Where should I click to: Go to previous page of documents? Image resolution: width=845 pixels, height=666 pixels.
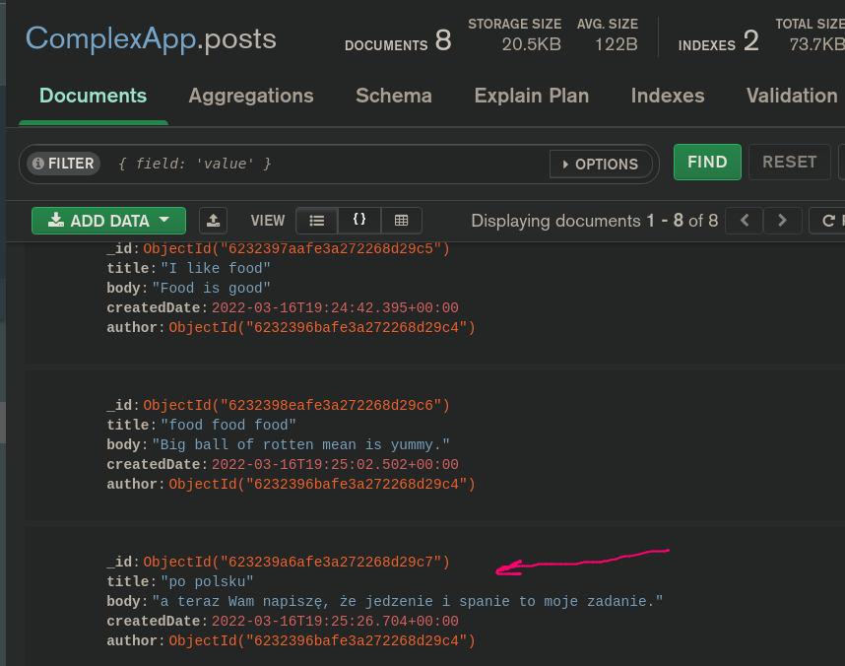tap(745, 221)
